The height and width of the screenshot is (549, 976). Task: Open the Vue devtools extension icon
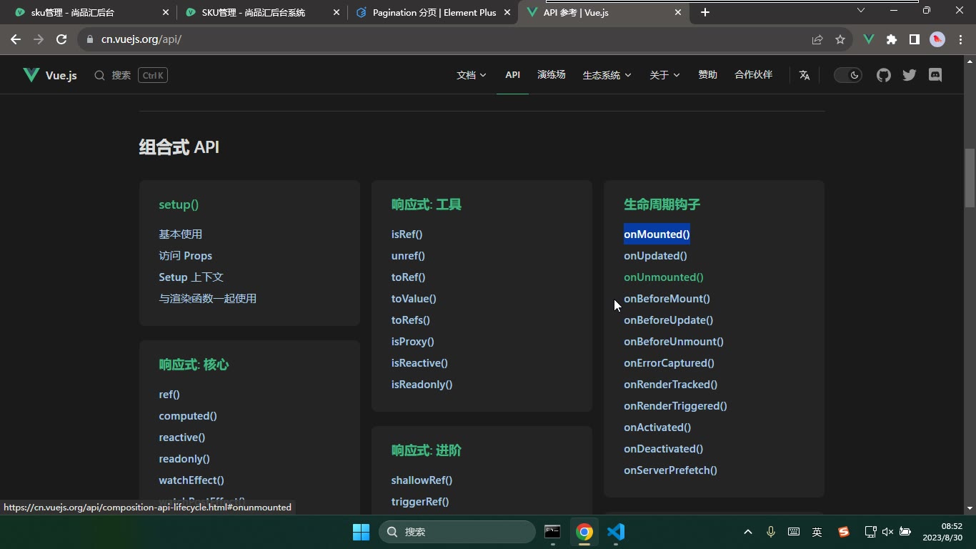coord(869,39)
